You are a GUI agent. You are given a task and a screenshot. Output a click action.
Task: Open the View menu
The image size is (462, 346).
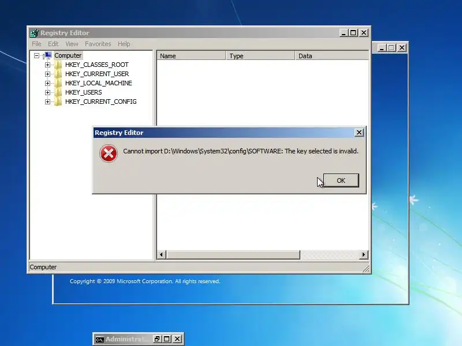72,44
